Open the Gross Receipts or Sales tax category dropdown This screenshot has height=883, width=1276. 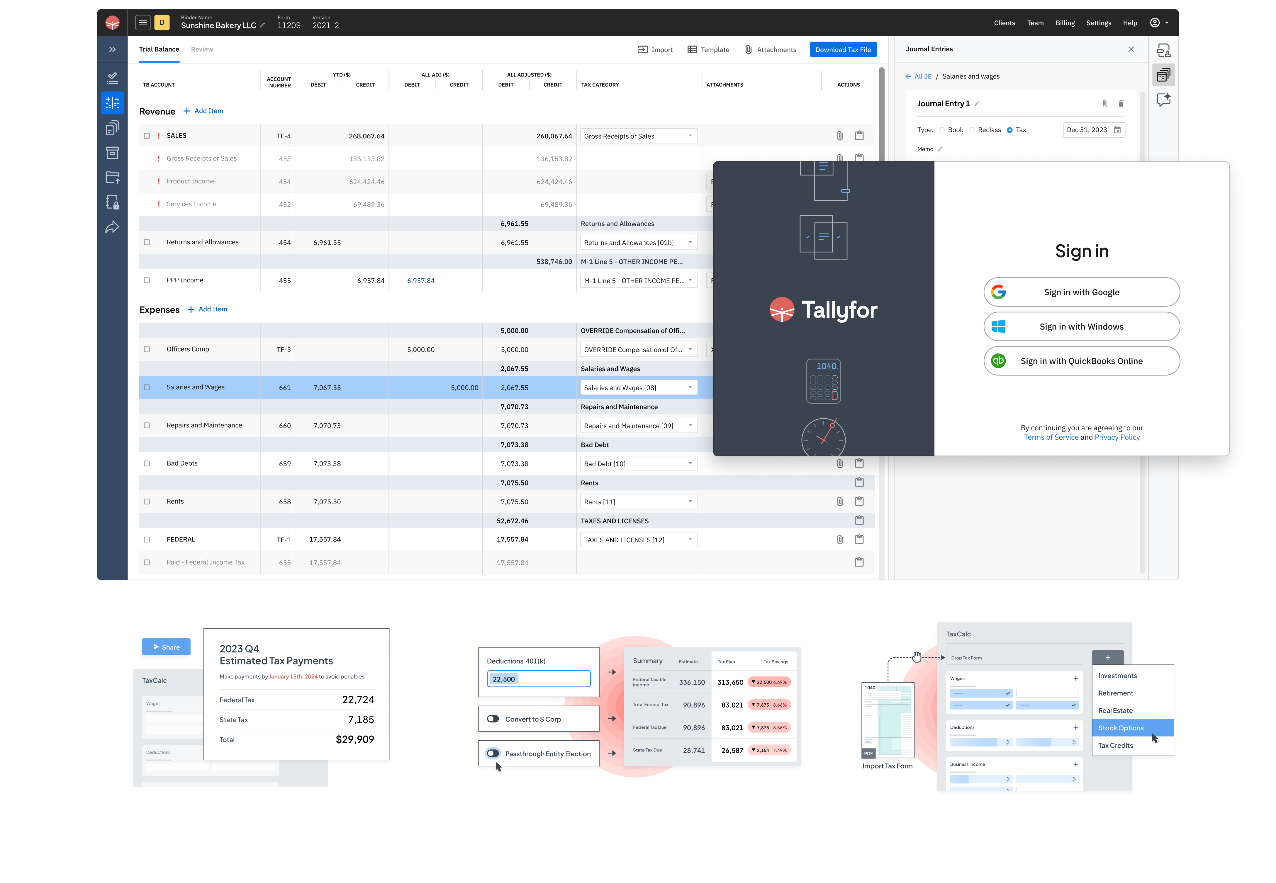(638, 136)
